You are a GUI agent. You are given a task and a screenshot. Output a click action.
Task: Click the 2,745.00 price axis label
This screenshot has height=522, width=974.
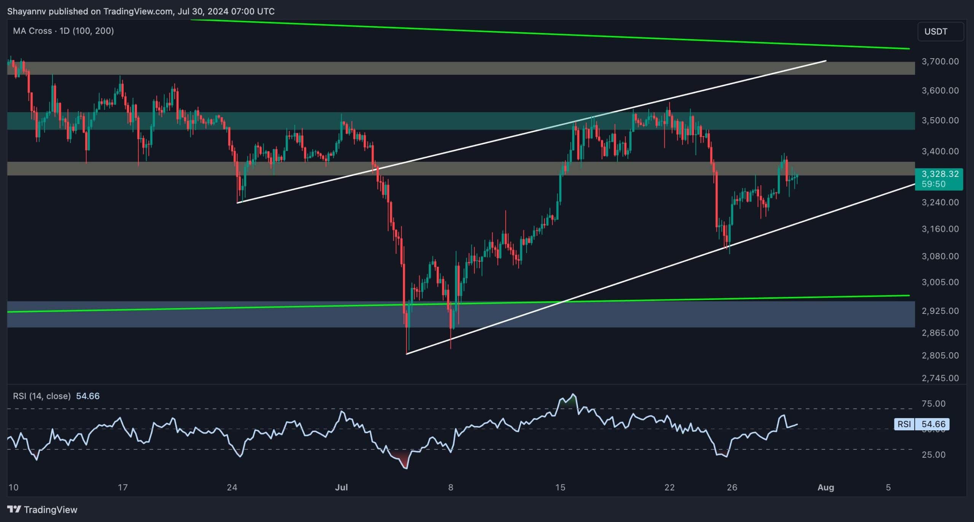(x=940, y=378)
